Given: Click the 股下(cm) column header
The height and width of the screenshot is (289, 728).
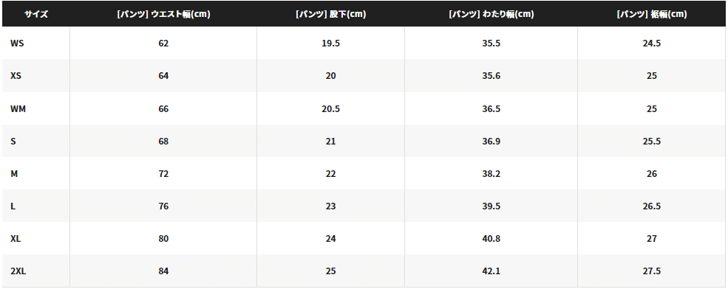Looking at the screenshot, I should coord(330,14).
